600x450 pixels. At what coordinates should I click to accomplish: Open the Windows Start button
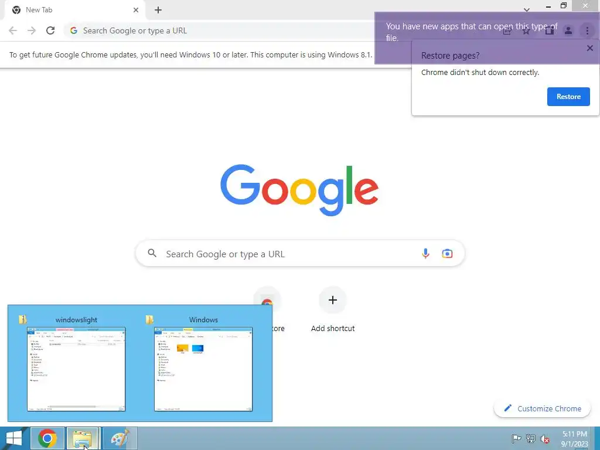(14, 438)
